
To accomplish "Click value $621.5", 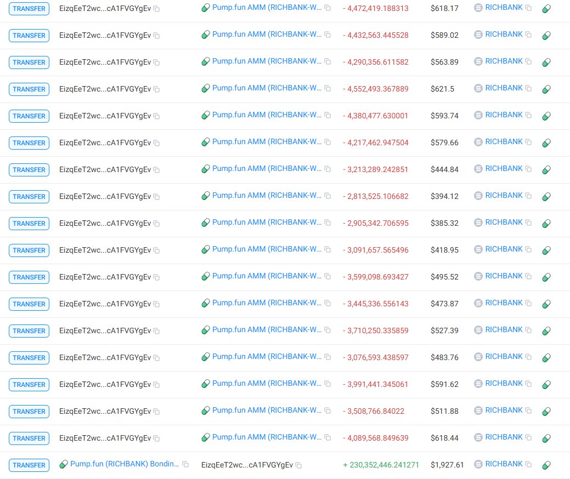I will click(442, 89).
